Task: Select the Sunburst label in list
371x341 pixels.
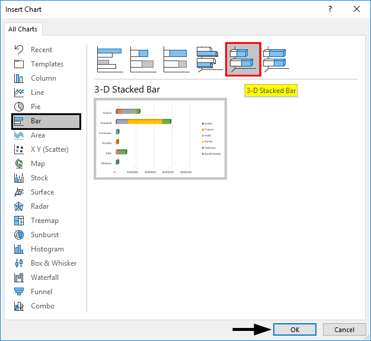Action: pyautogui.click(x=44, y=235)
